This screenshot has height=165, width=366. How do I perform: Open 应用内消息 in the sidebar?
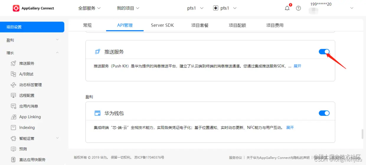[x=29, y=106]
